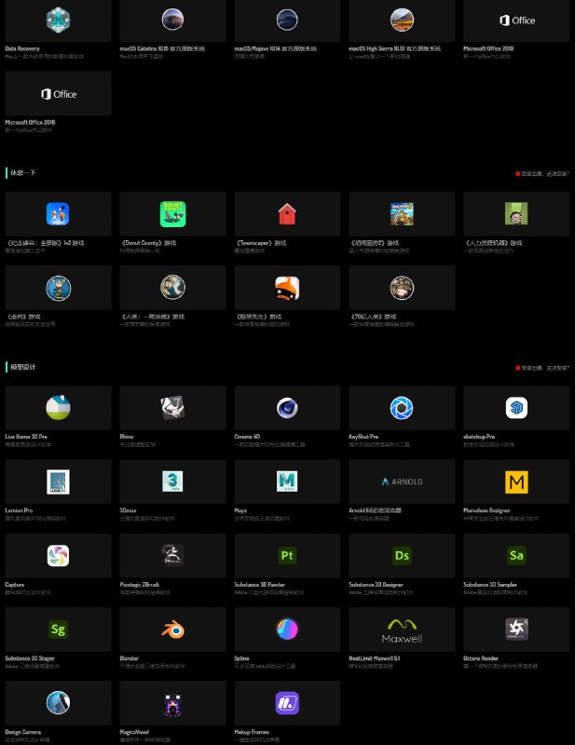Open the Substance 3D Painter icon
This screenshot has width=575, height=745.
coord(287,556)
